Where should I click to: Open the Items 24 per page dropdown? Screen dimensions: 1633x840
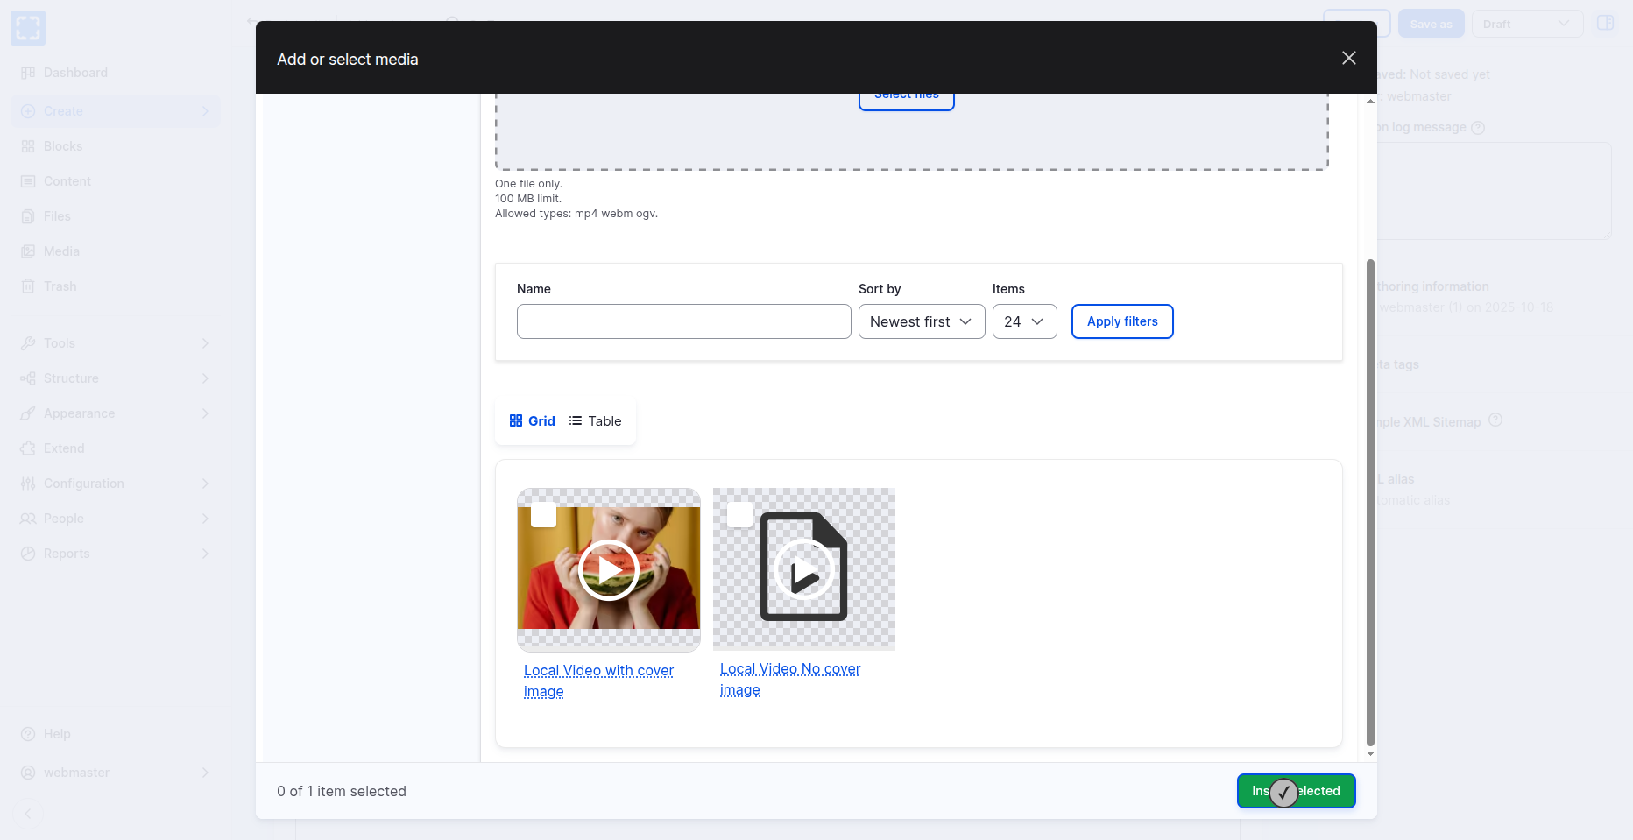pos(1025,321)
